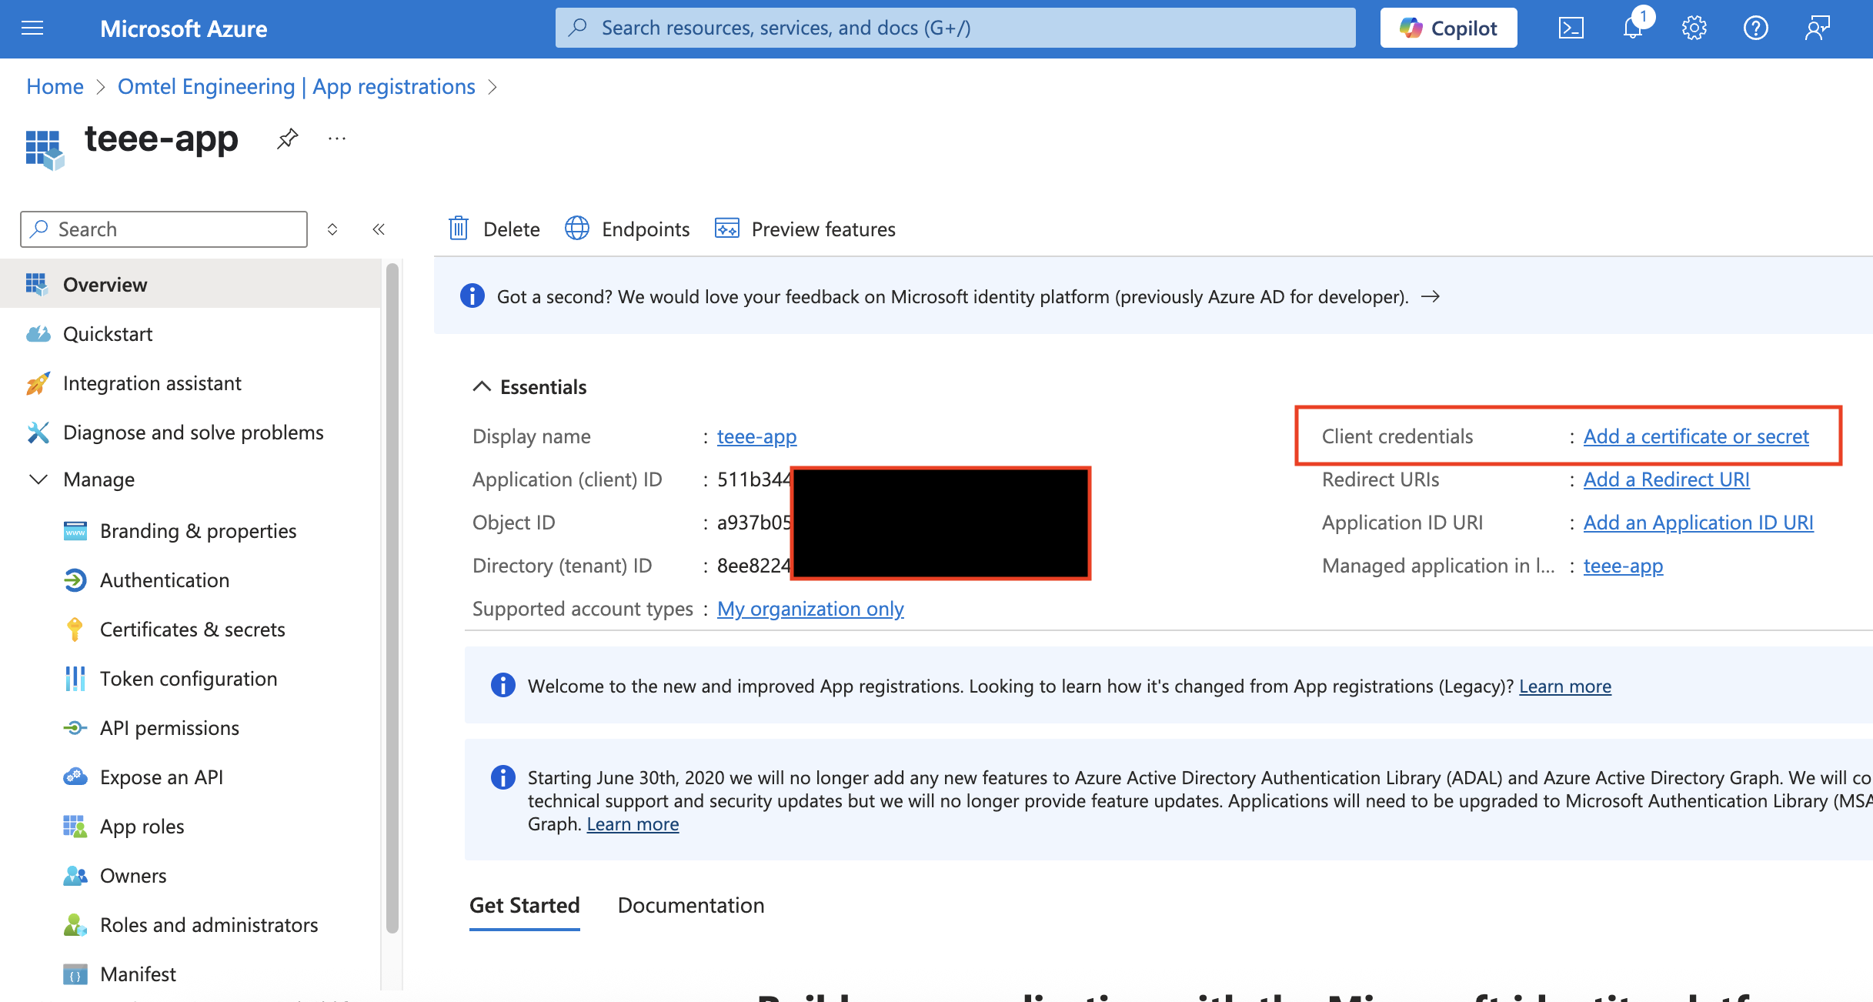Select Overview in the sidebar
The width and height of the screenshot is (1873, 1002).
pos(190,285)
